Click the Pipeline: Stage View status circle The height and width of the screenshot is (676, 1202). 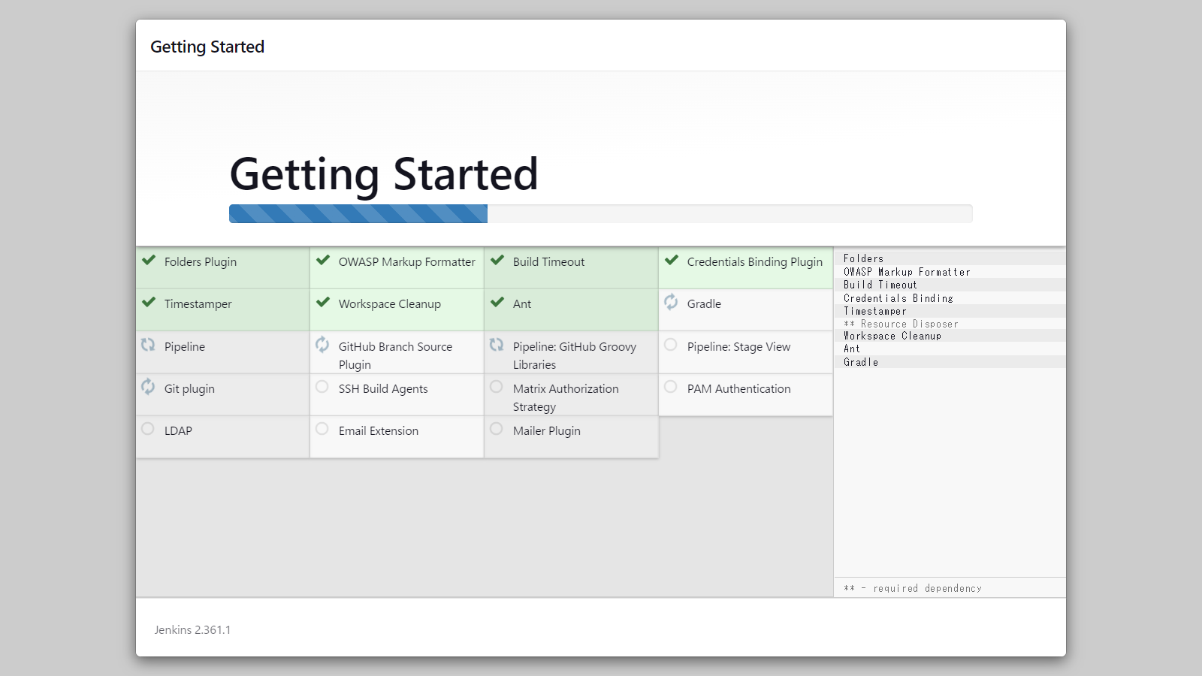(x=671, y=345)
